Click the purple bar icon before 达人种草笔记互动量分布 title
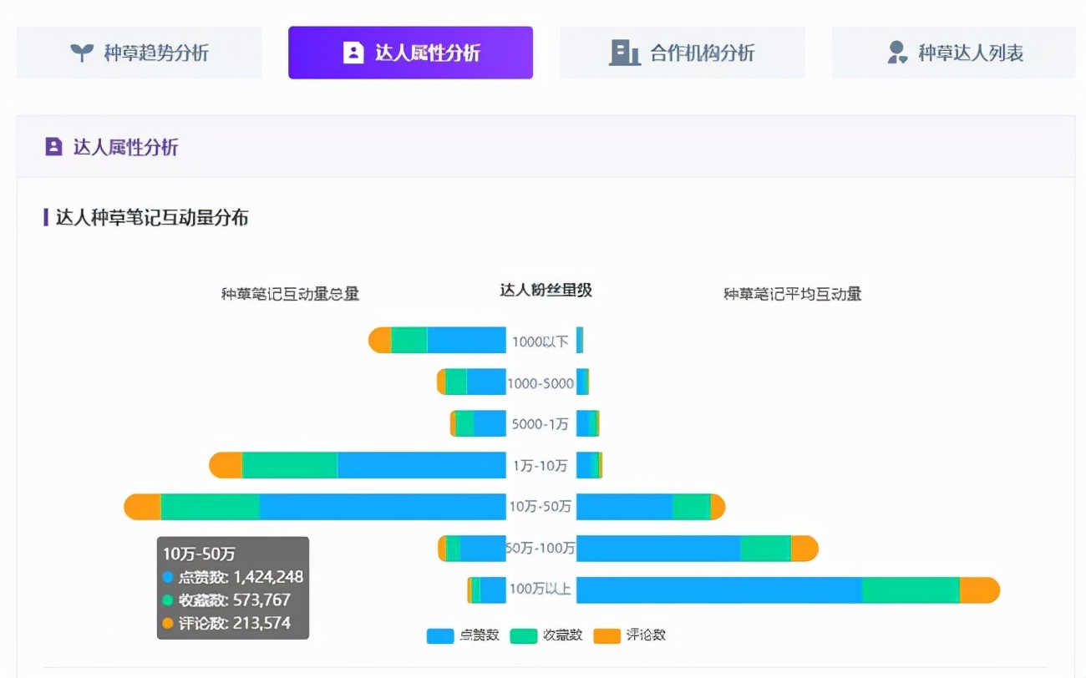Screen dimensions: 1086x678 [x=45, y=217]
